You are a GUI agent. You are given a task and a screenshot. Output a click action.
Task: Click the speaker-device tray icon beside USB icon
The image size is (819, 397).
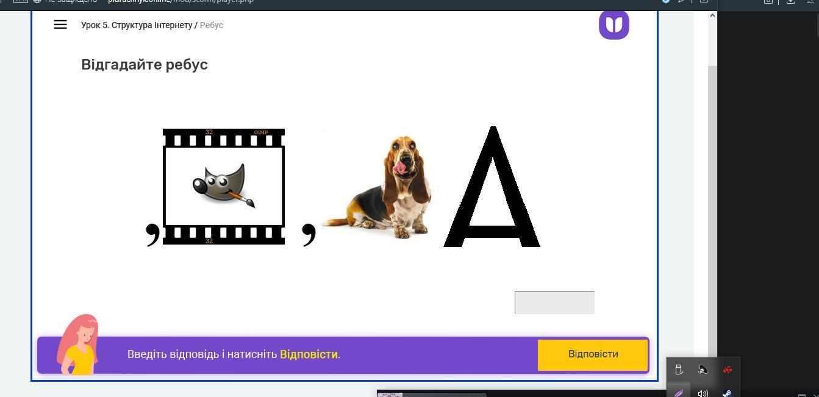(x=703, y=370)
